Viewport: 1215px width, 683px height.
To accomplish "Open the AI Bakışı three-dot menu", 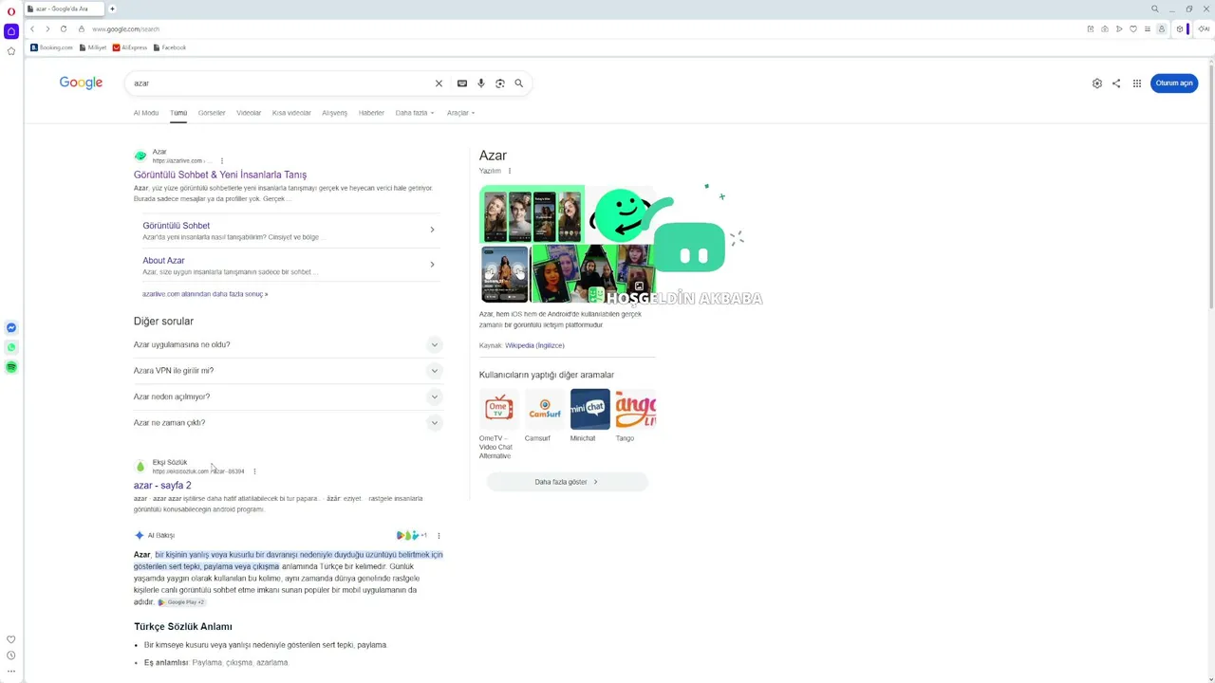I will pyautogui.click(x=439, y=536).
